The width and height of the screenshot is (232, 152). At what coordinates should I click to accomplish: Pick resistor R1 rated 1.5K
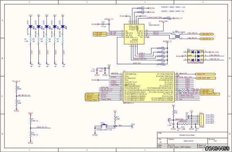31,39
